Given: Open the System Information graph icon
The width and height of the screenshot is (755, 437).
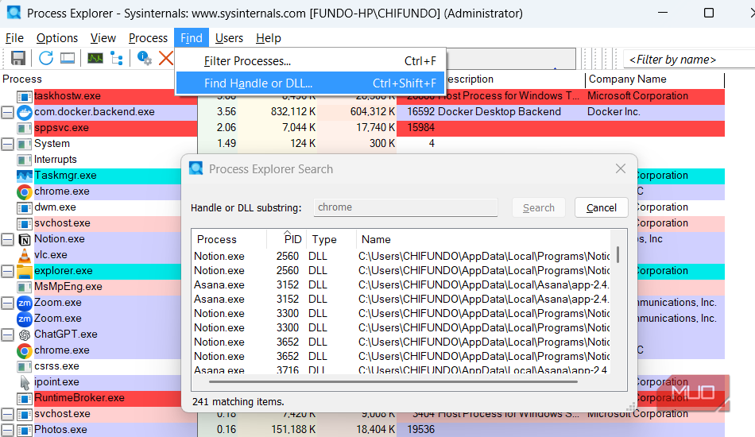Looking at the screenshot, I should point(95,58).
